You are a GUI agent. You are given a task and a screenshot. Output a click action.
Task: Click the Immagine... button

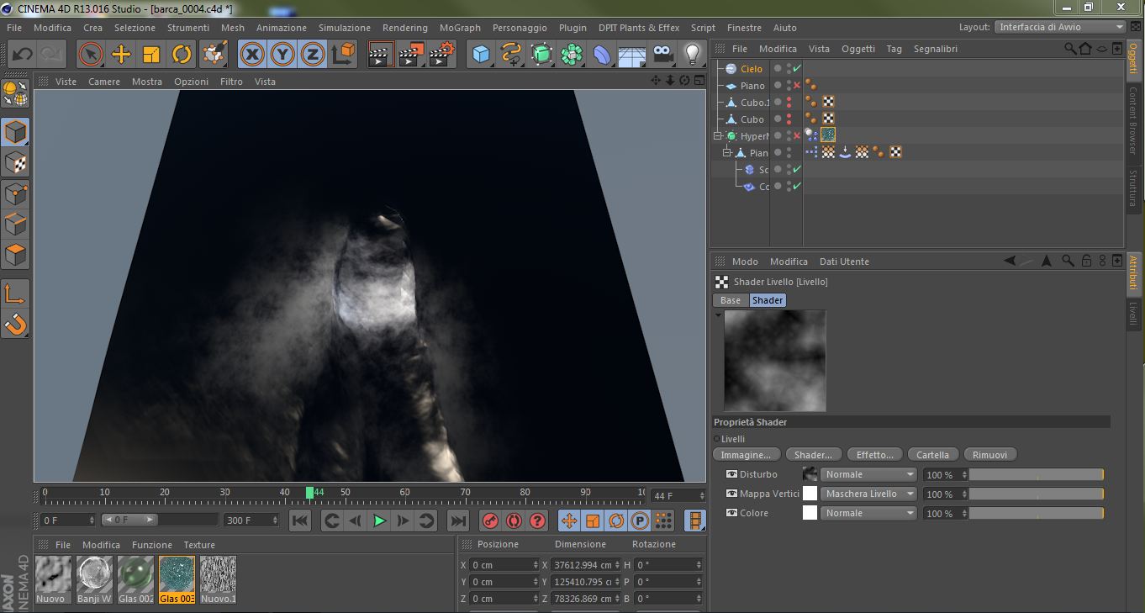click(746, 455)
